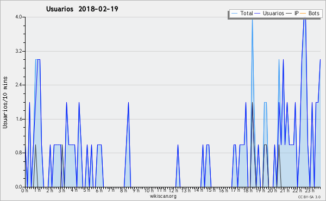Click the orange Bots legend line
The width and height of the screenshot is (326, 201).
pyautogui.click(x=303, y=14)
